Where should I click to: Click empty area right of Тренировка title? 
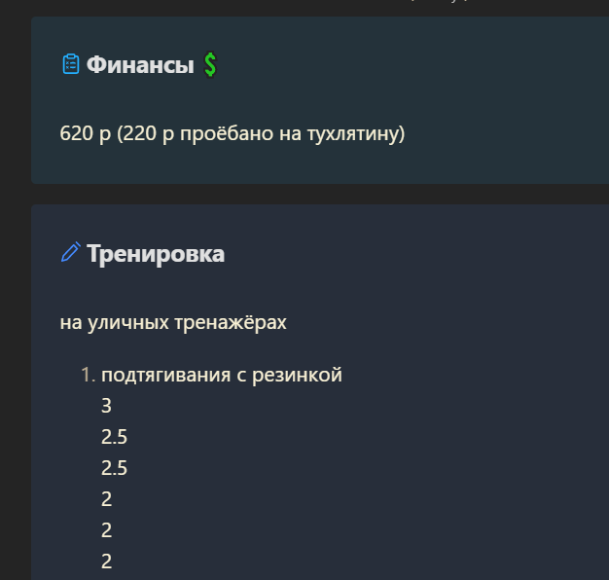point(415,254)
